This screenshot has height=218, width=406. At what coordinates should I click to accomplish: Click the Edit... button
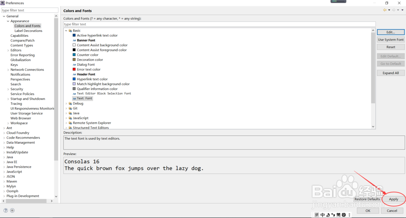(x=391, y=32)
